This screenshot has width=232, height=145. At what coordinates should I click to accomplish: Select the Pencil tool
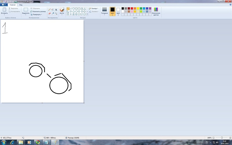click(x=49, y=10)
